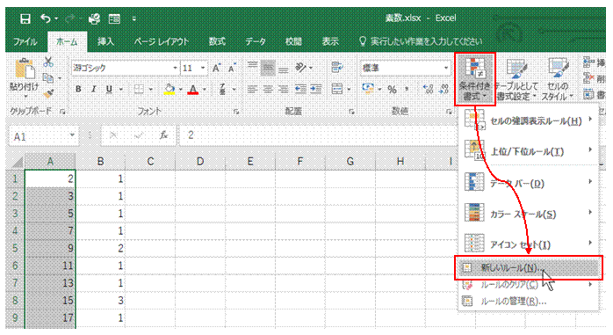Switch to the 数式 (Formulas) tab

coord(217,41)
